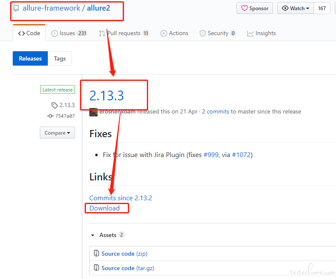Click the eye icon in Watch
Image resolution: width=336 pixels, height=279 pixels.
point(285,8)
